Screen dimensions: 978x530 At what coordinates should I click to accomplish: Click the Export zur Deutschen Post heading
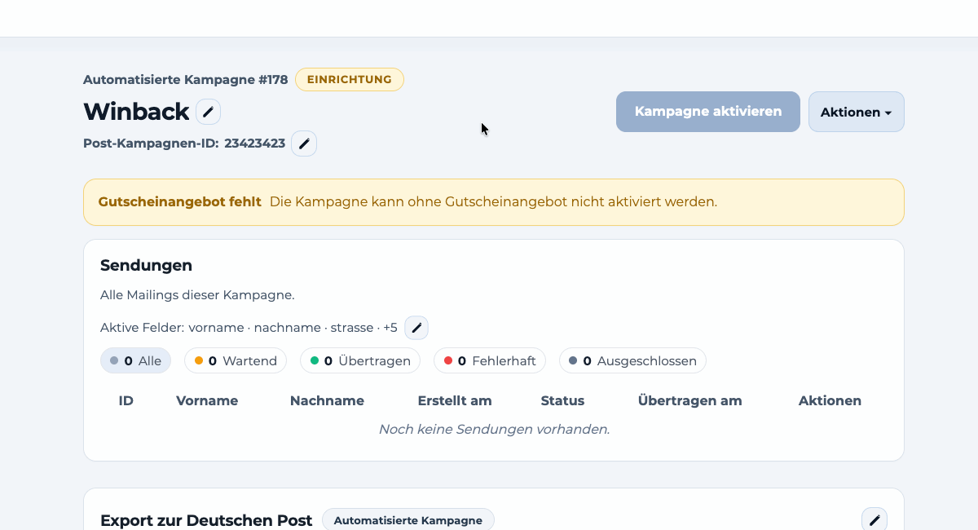(x=206, y=520)
